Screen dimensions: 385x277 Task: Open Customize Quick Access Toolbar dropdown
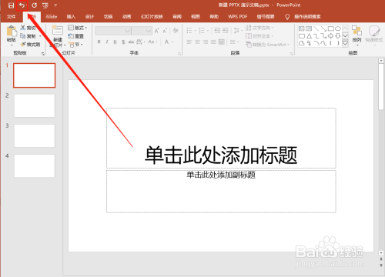click(x=55, y=5)
